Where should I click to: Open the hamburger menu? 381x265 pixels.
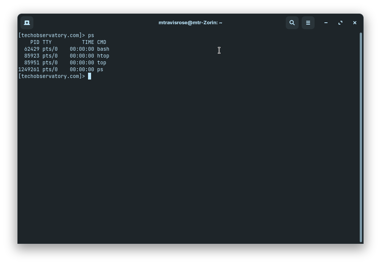[308, 23]
